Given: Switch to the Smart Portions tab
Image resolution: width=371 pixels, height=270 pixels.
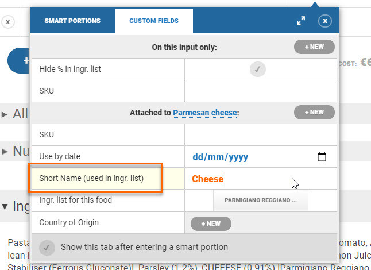Looking at the screenshot, I should point(72,21).
